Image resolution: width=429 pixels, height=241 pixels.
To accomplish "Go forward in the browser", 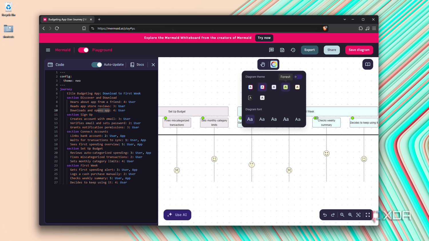I will pos(50,28).
